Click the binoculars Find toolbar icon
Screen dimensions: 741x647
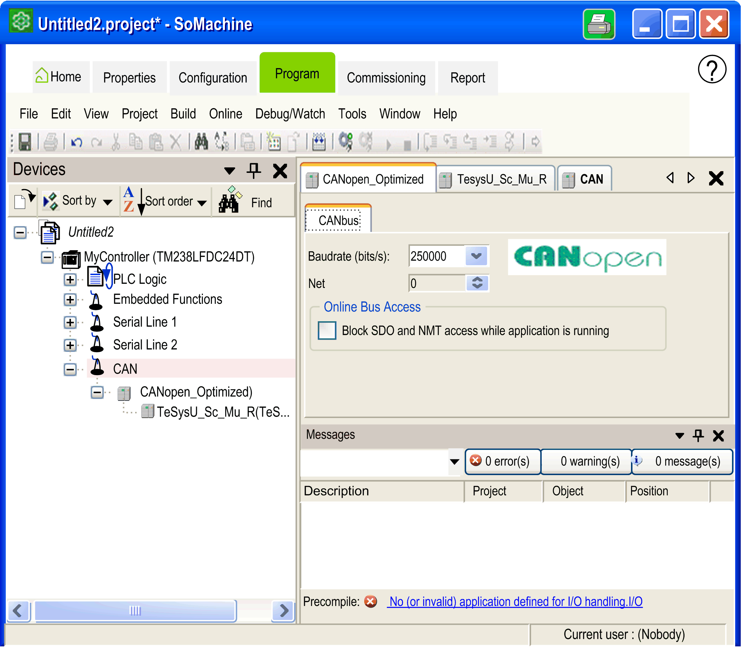click(201, 141)
